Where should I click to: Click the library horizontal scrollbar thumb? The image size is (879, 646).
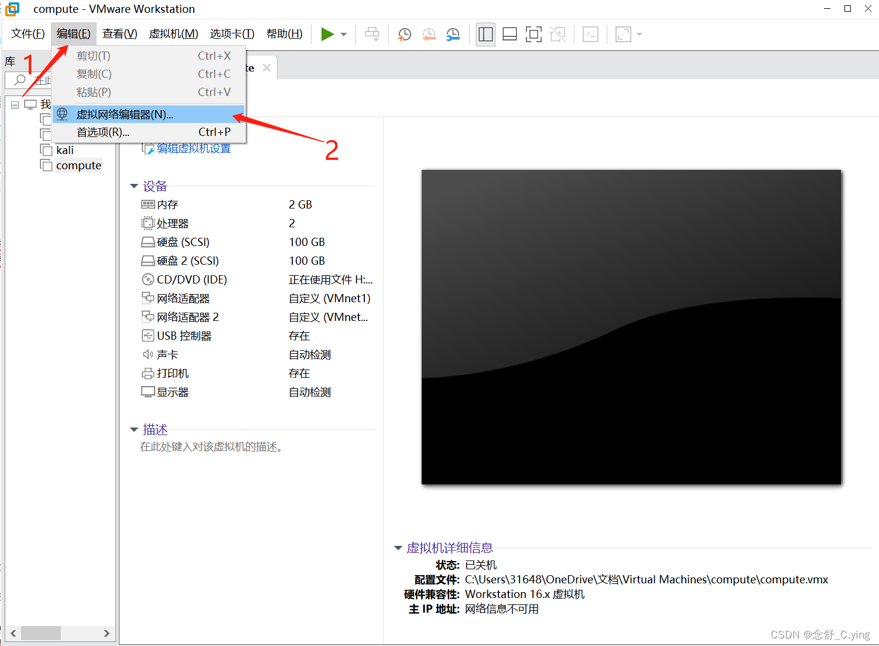[x=41, y=633]
